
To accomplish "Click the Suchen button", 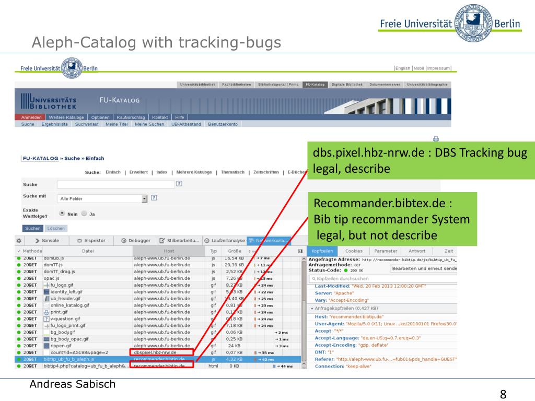I will coord(33,228).
